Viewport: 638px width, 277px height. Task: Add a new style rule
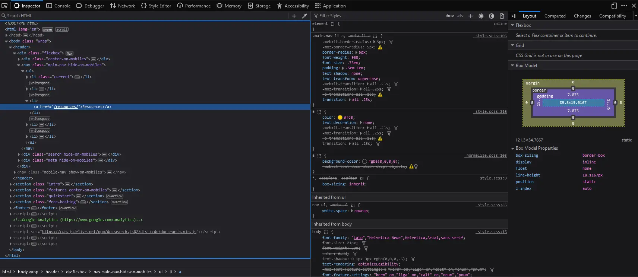click(471, 16)
